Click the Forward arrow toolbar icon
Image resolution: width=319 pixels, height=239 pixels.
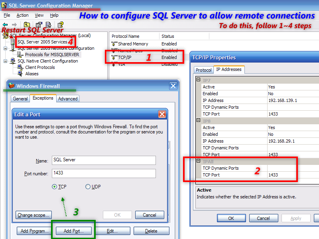tap(14, 25)
